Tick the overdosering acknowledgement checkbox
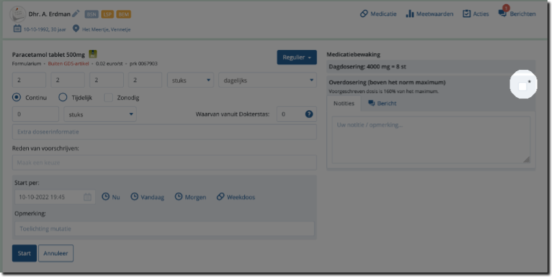This screenshot has height=277, width=552. pos(523,86)
